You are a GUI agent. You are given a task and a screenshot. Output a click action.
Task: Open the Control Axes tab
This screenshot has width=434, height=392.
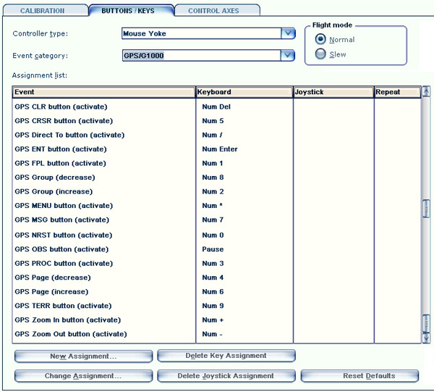click(x=213, y=11)
